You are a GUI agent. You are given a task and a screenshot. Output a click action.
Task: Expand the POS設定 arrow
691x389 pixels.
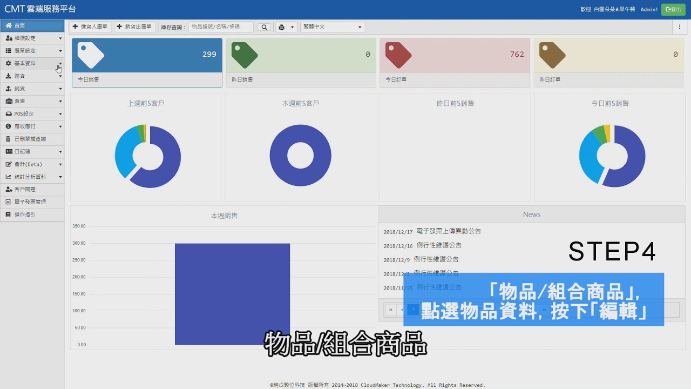click(60, 114)
